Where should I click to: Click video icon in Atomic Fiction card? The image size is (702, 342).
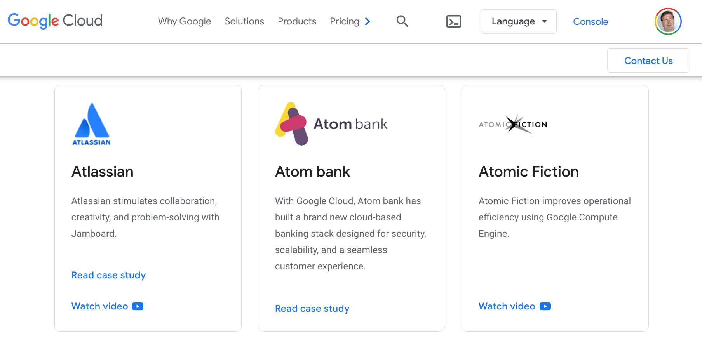point(545,306)
